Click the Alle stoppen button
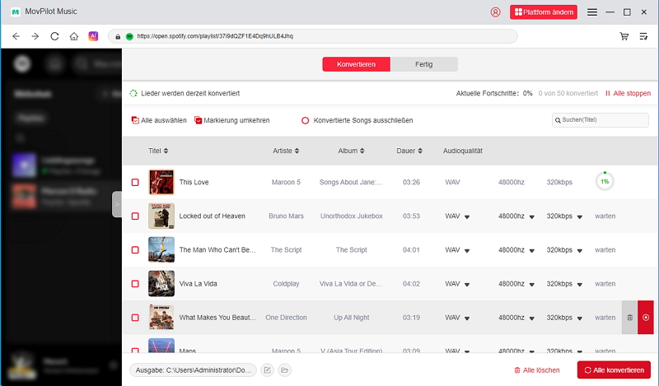Image resolution: width=659 pixels, height=386 pixels. tap(628, 93)
